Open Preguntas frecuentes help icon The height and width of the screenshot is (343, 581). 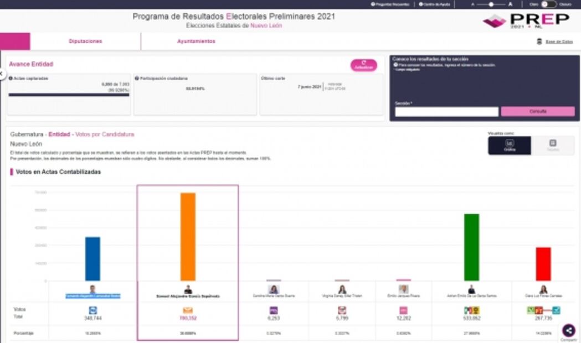pos(373,4)
